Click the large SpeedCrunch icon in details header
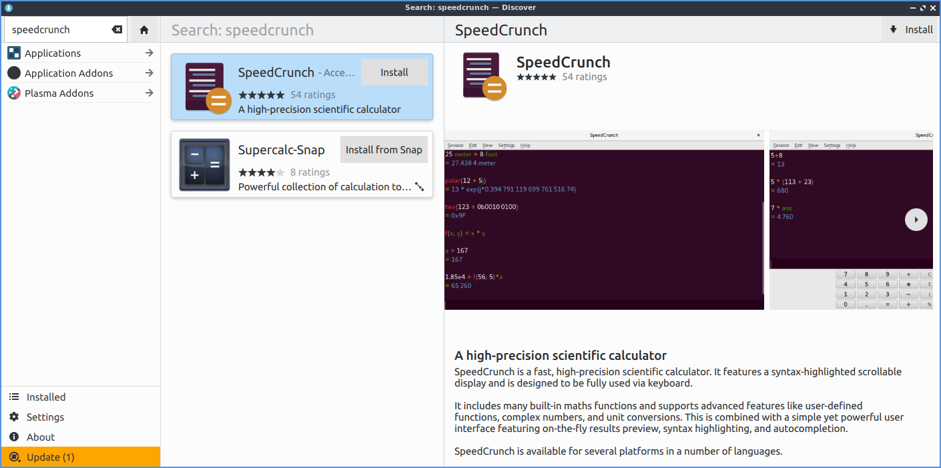Screen dimensions: 941x468 (483, 75)
